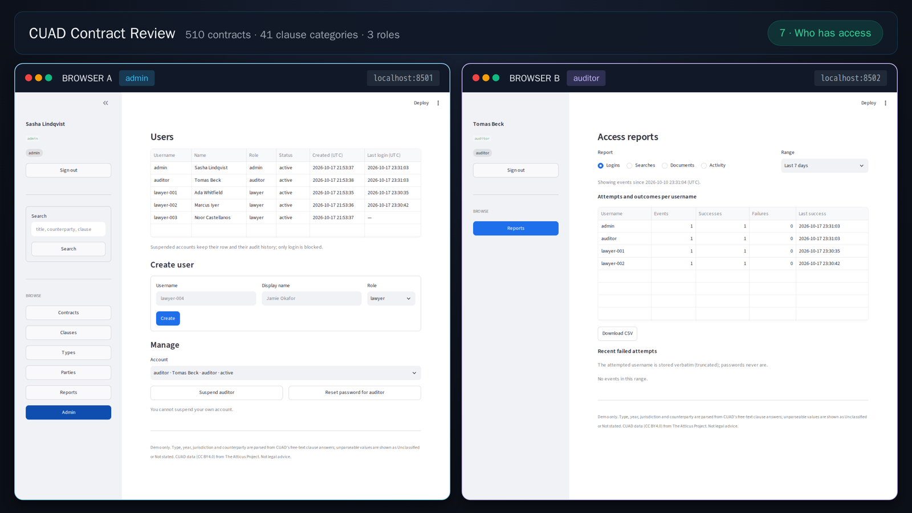Open the Role dropdown showing lawyer
912x513 pixels.
tap(391, 299)
